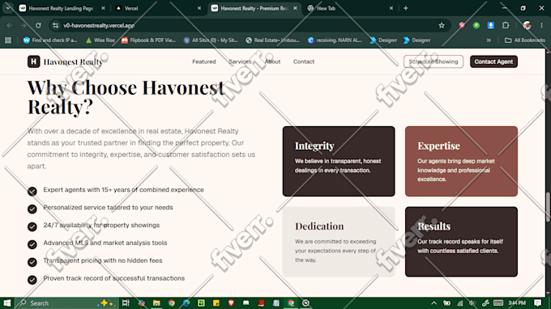Open the Services nav item
Image resolution: width=551 pixels, height=309 pixels.
click(241, 61)
